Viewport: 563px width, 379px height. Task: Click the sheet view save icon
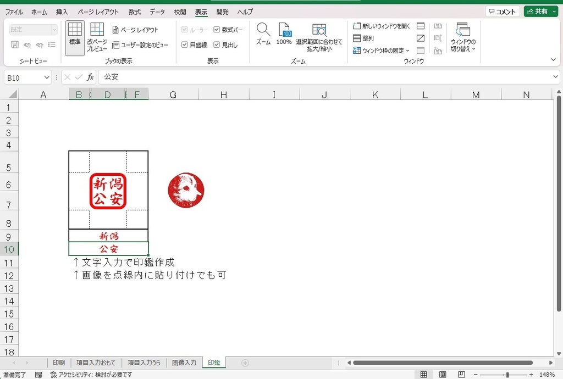[15, 44]
